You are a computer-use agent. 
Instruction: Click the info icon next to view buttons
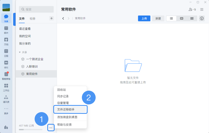tap(202, 18)
